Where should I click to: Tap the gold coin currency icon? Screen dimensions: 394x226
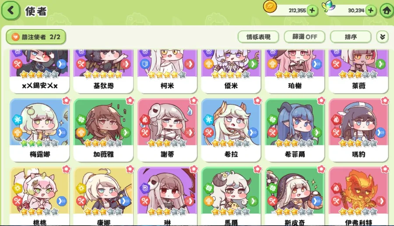pyautogui.click(x=270, y=7)
